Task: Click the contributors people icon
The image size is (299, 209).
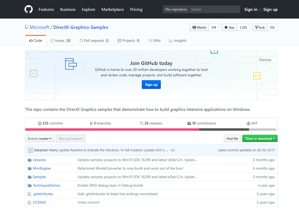Action: click(189, 123)
